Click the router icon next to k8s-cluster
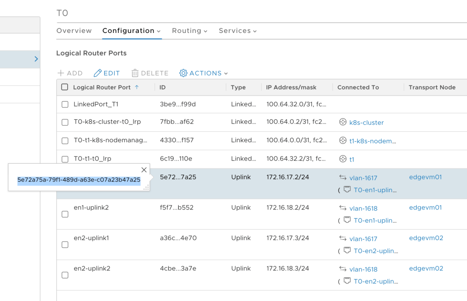The image size is (467, 301). pos(343,122)
